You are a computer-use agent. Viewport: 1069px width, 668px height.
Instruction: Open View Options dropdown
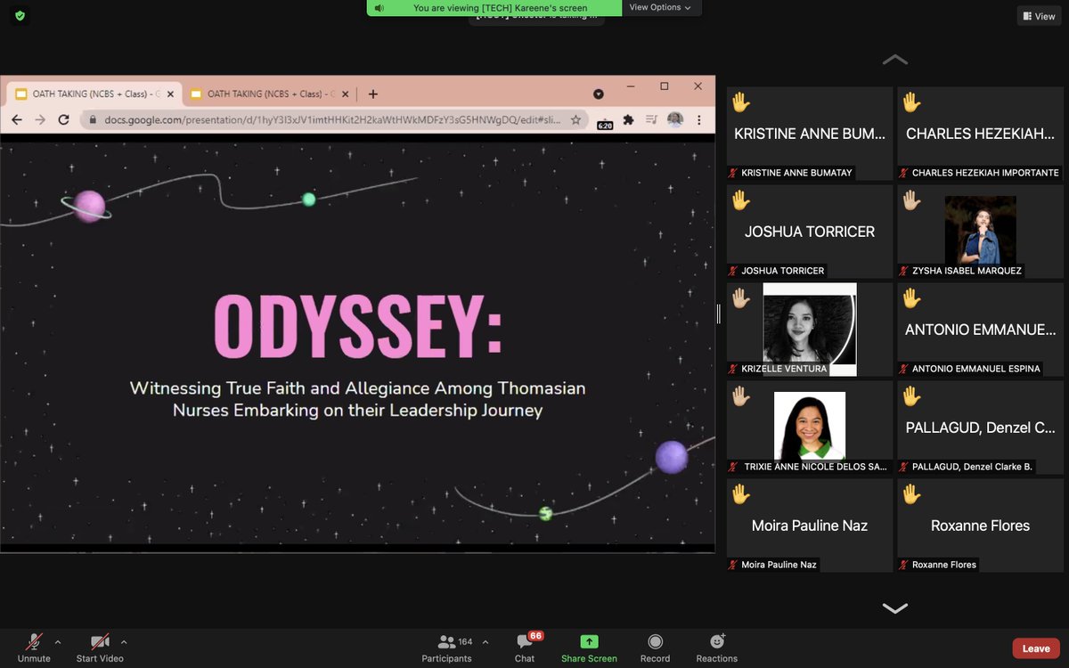(x=661, y=7)
